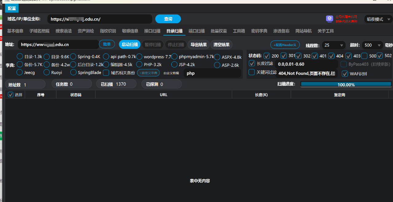Clear results with 清空结果
The image size is (393, 202).
pyautogui.click(x=221, y=45)
